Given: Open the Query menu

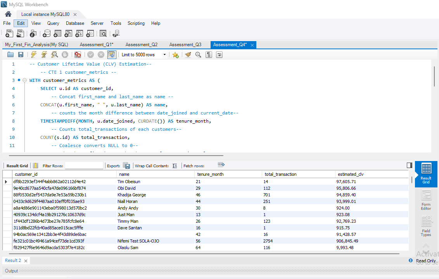Looking at the screenshot, I should (x=53, y=23).
